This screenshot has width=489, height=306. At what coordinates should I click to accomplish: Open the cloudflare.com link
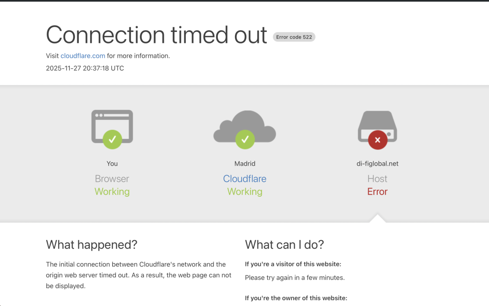click(83, 56)
